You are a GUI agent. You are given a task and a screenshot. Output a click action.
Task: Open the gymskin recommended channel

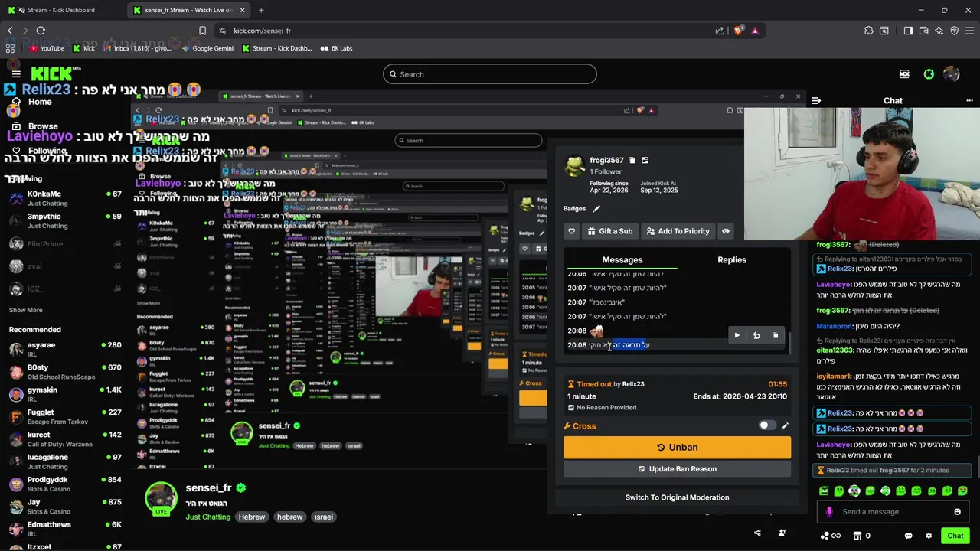[x=65, y=394]
